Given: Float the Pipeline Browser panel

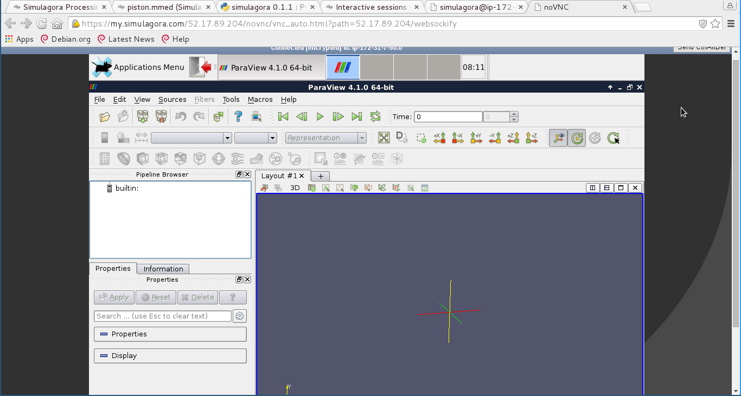Looking at the screenshot, I should (239, 174).
